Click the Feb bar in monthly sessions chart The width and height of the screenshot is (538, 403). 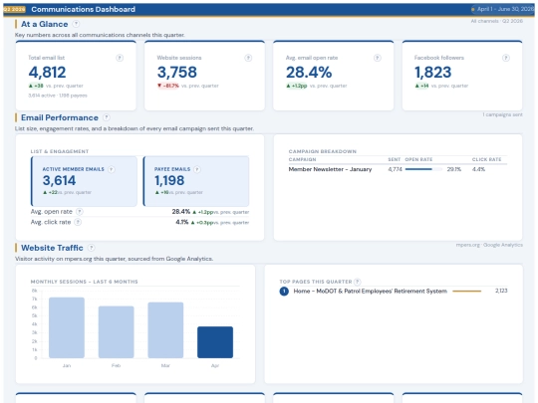[x=116, y=332]
